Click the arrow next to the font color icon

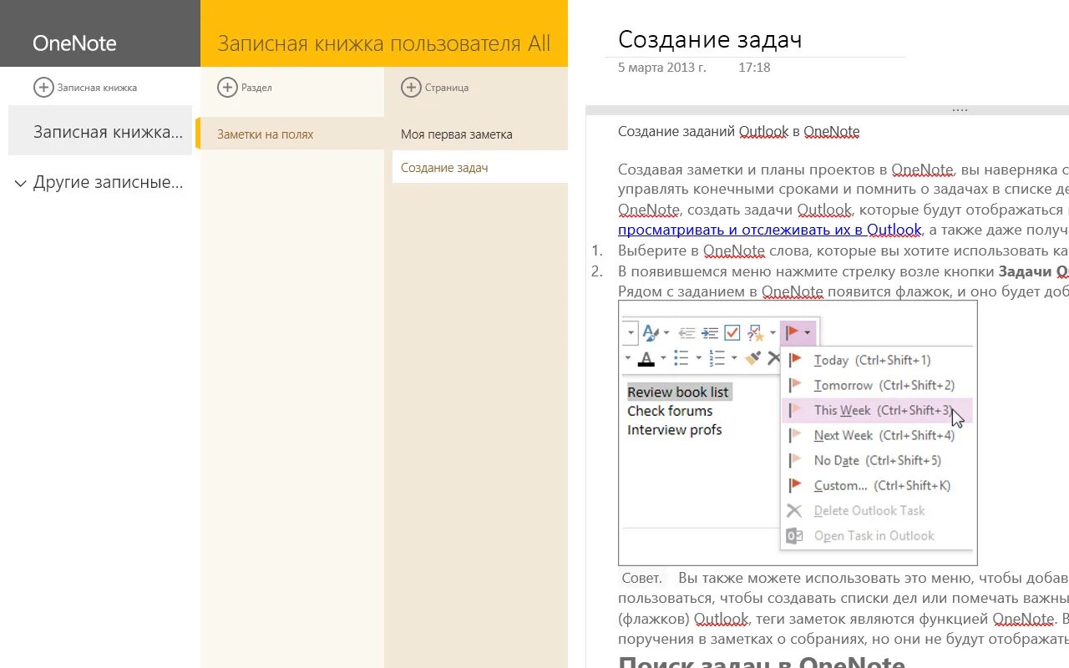coord(663,359)
